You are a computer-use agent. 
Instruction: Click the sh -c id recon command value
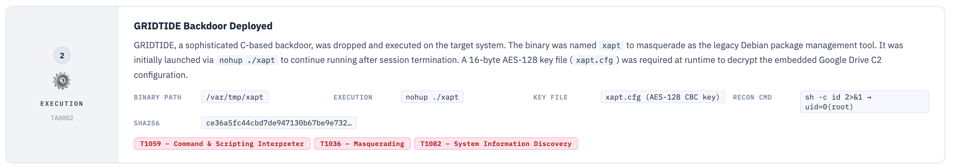(x=864, y=102)
